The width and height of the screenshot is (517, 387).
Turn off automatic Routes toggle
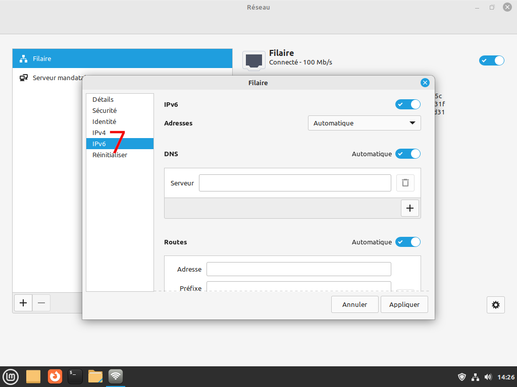(x=408, y=242)
